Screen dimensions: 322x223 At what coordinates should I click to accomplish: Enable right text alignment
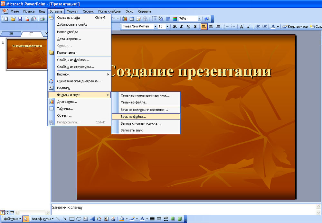click(x=218, y=26)
